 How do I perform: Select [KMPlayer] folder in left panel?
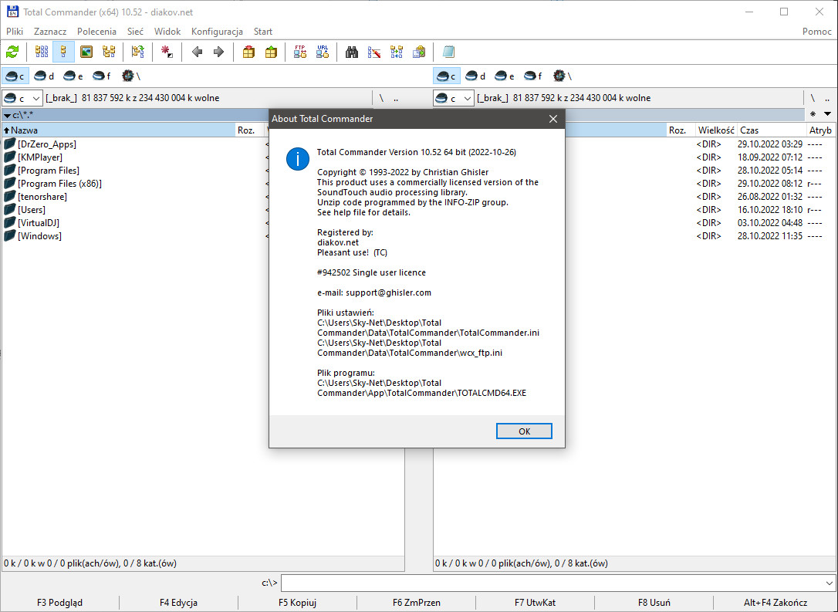(39, 157)
